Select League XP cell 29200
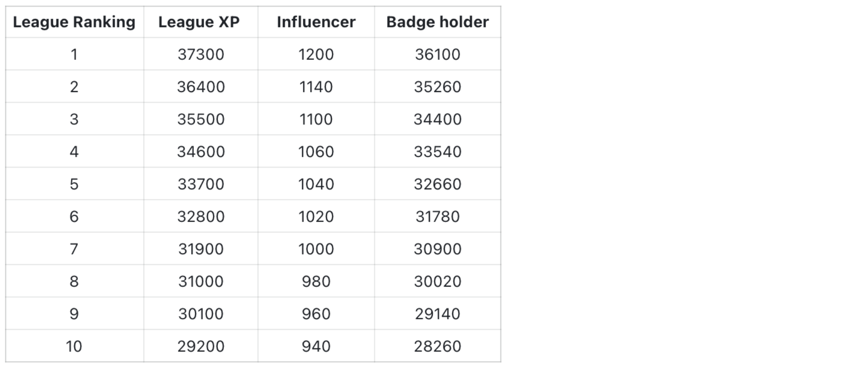The width and height of the screenshot is (846, 368). (201, 346)
